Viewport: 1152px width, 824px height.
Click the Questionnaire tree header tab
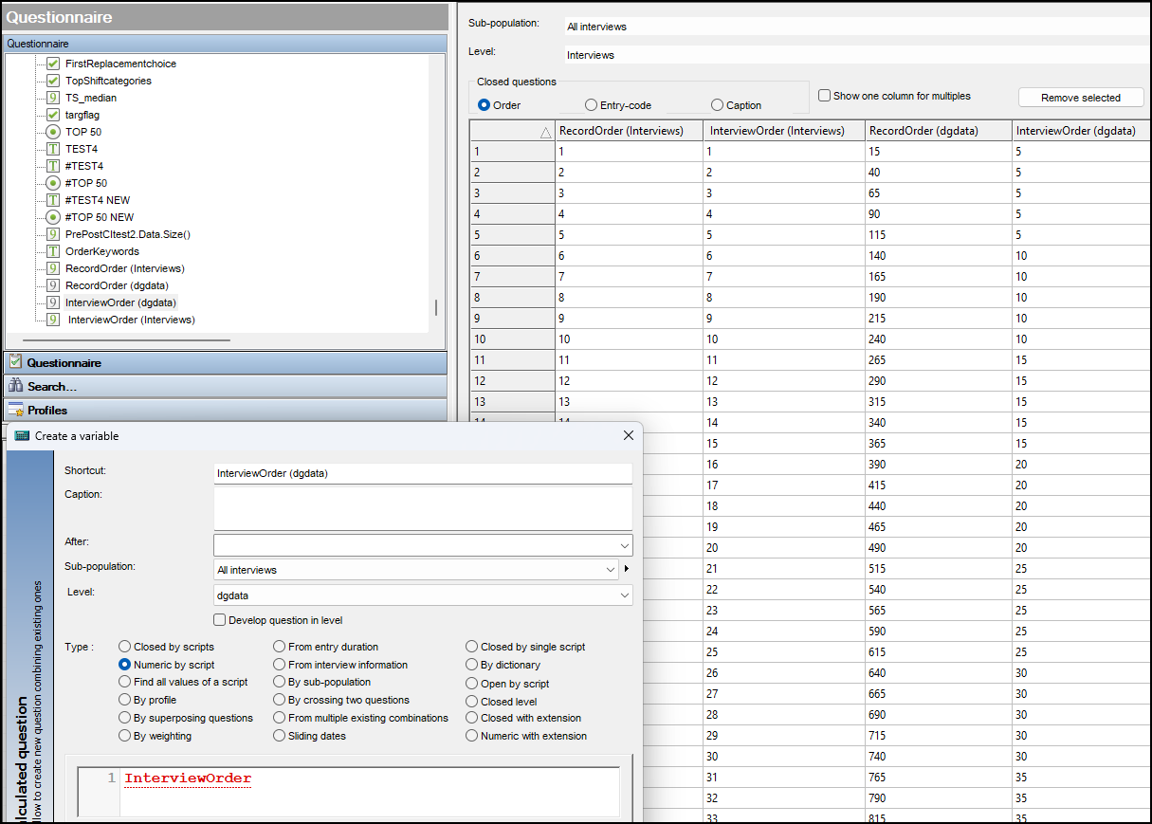pyautogui.click(x=226, y=43)
